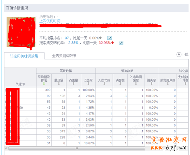Viewport: 190px width, 155px height.
Task: Click the 下载 download icon
Action: [179, 55]
